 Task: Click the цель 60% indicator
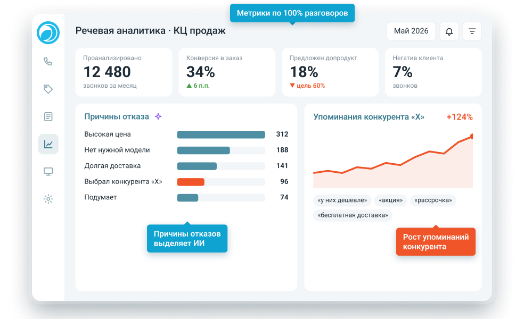tap(307, 86)
